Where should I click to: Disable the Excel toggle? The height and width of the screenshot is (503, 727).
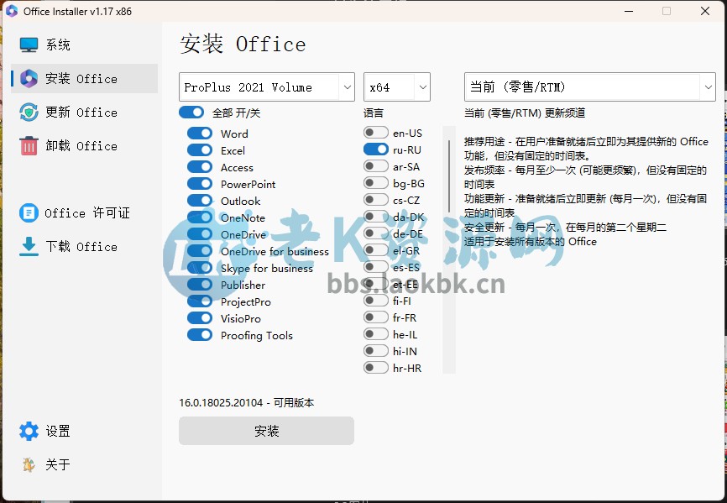click(x=200, y=150)
